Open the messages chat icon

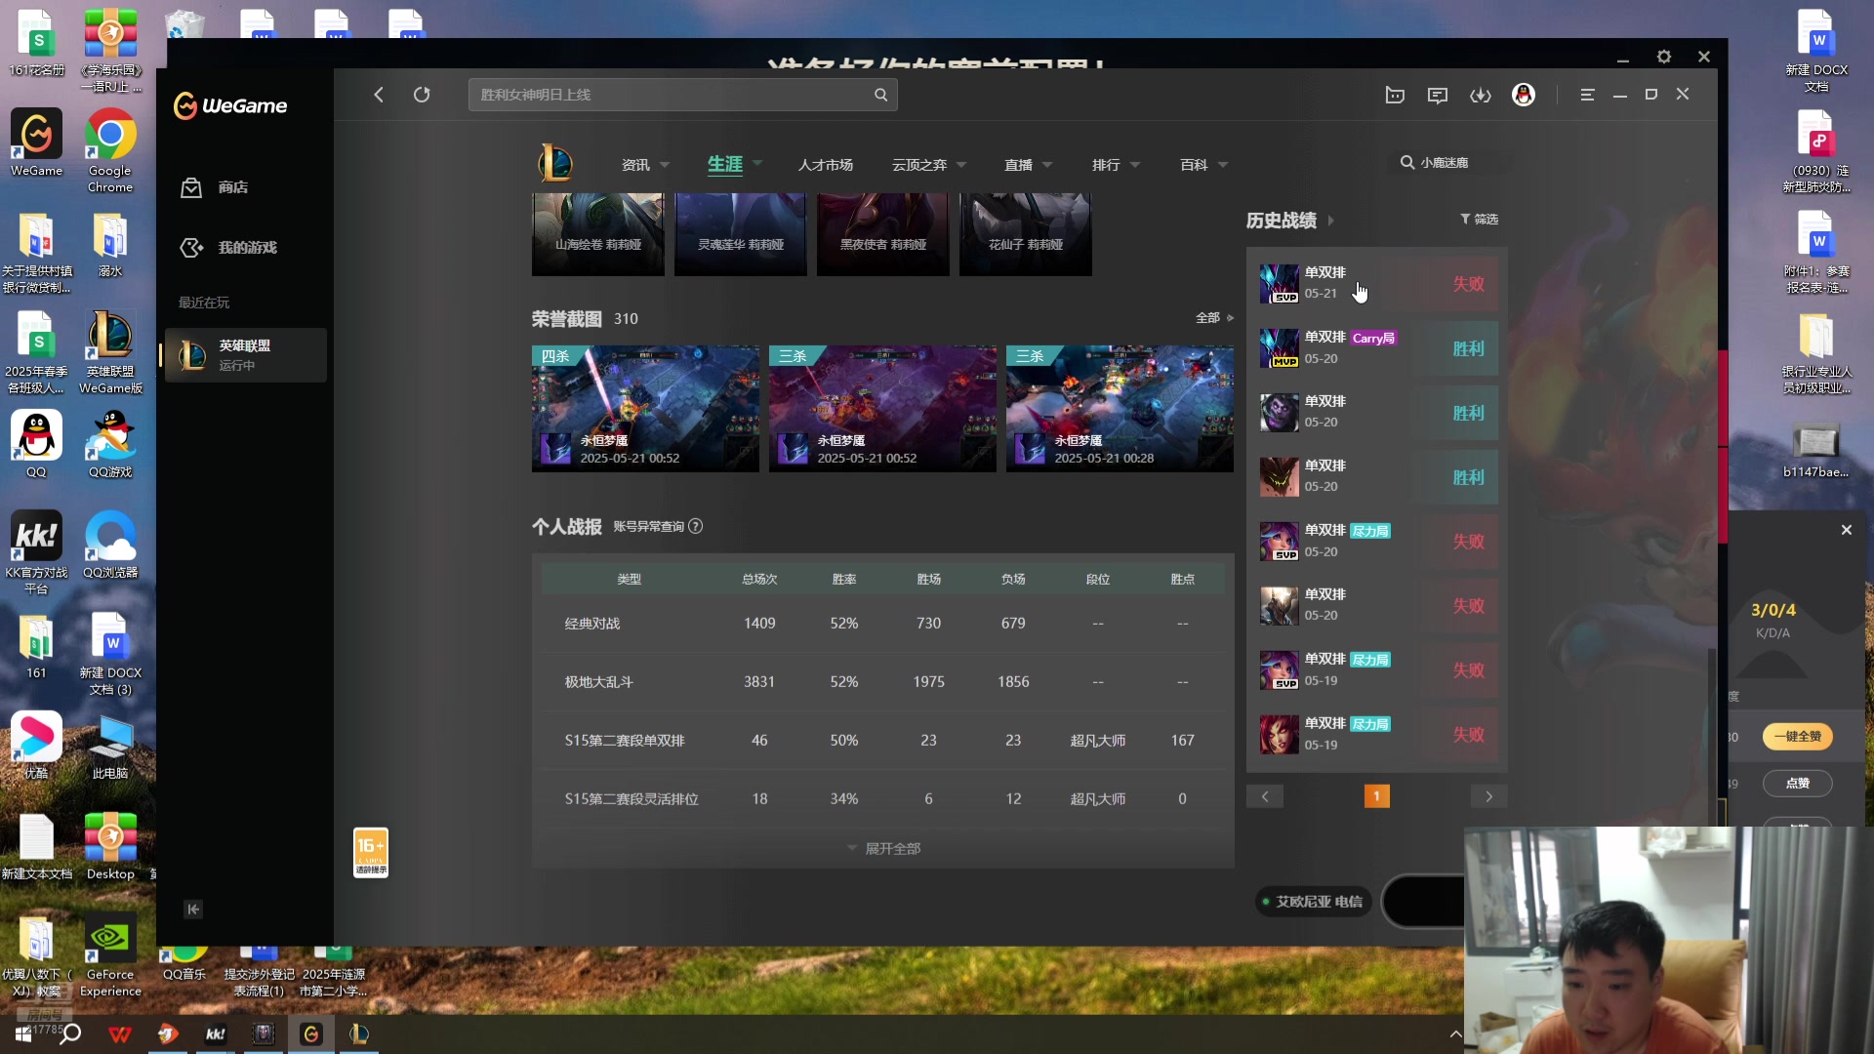[x=1438, y=95]
